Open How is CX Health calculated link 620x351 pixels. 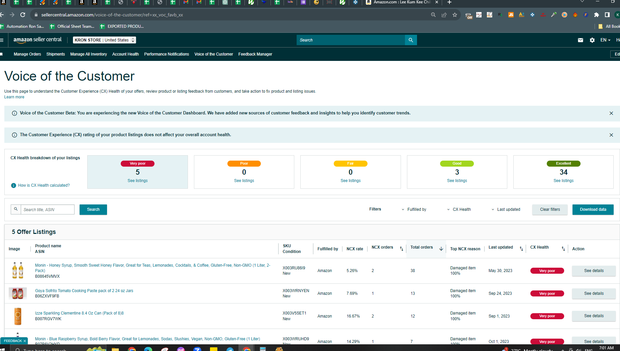tap(44, 185)
